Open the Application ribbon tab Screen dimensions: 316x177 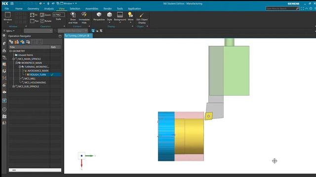point(134,9)
